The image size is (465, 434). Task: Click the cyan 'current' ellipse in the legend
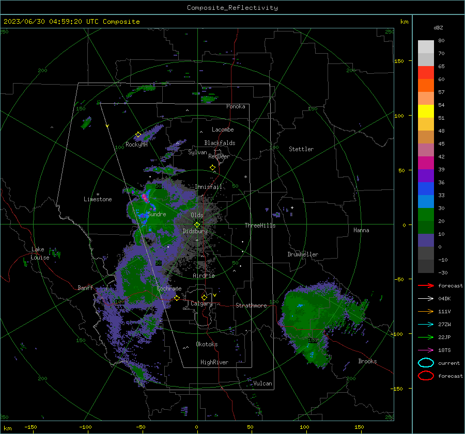coord(426,363)
